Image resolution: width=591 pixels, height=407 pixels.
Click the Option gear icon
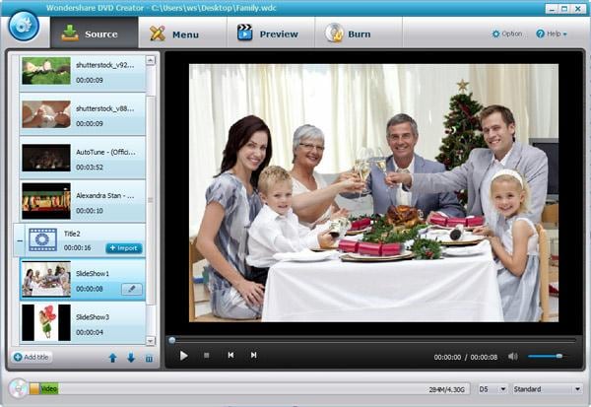[496, 34]
